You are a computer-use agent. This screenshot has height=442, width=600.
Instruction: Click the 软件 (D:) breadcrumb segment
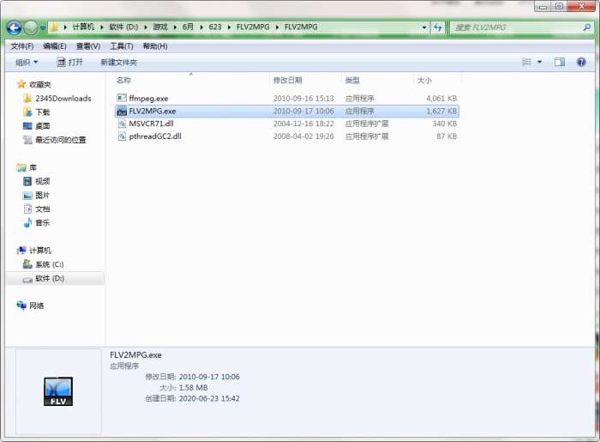(x=123, y=27)
